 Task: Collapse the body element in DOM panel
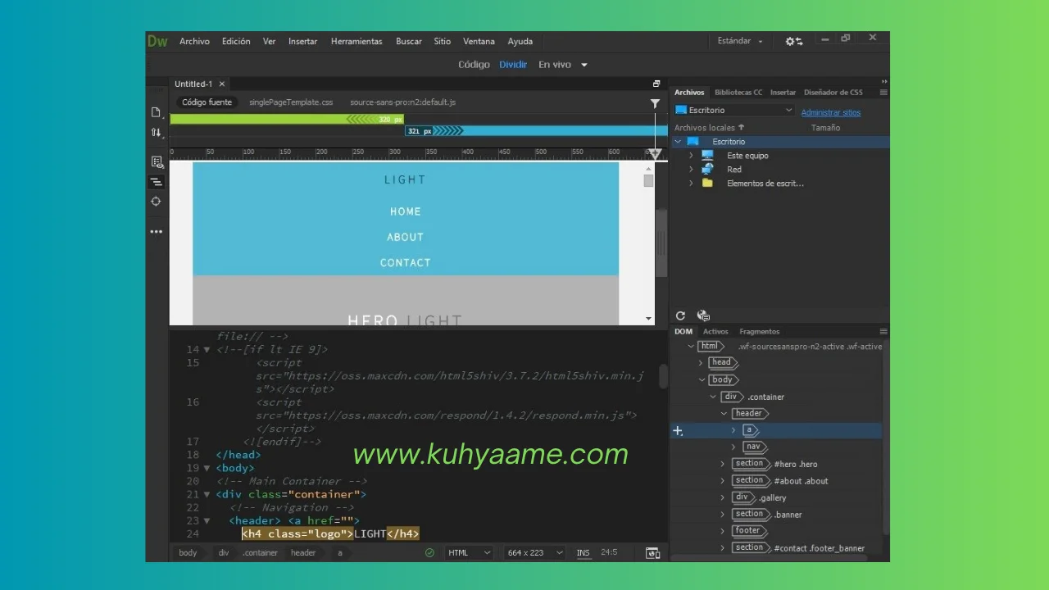[702, 379]
